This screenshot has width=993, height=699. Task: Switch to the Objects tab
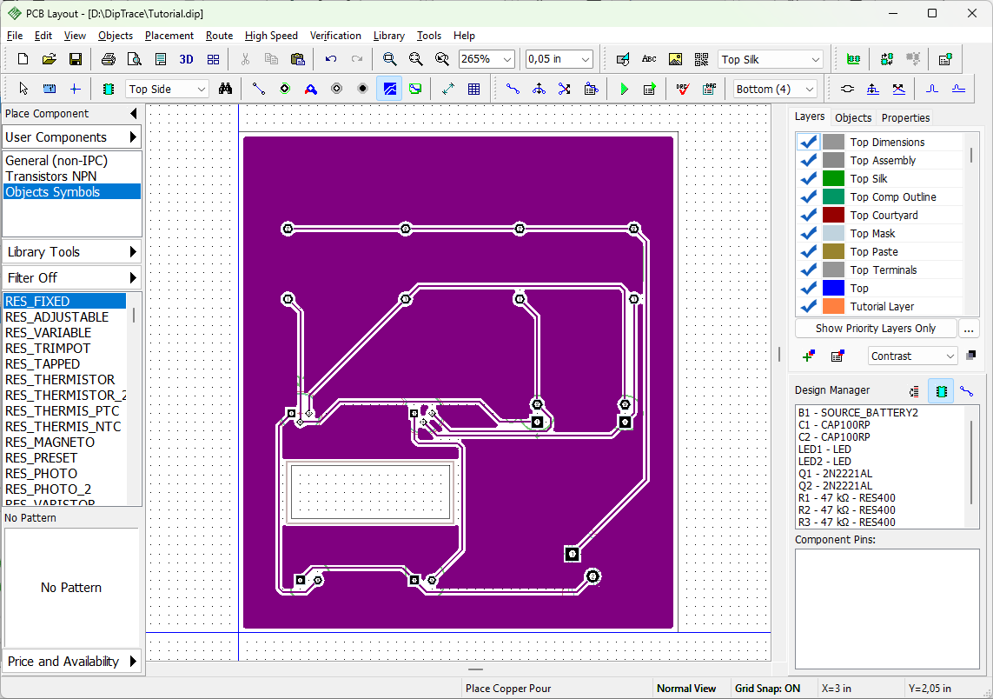(x=852, y=118)
